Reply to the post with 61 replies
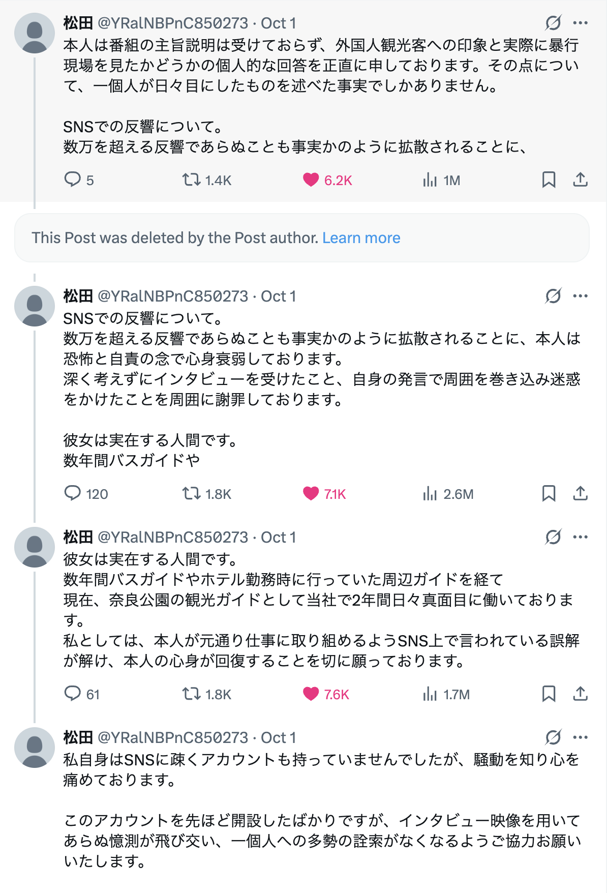This screenshot has height=893, width=607. (x=73, y=694)
